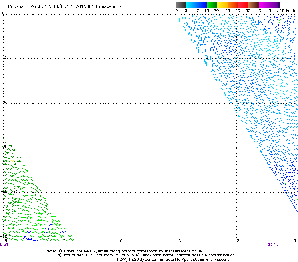Click the "-15" longitude axis label
The image size is (298, 262).
[x=4, y=241]
